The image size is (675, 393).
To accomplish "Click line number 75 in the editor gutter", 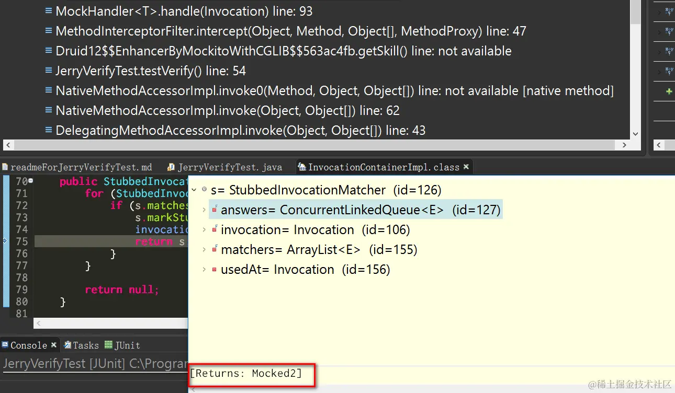I will [21, 241].
